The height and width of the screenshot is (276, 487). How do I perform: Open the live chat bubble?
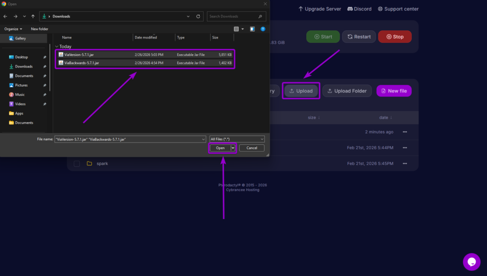point(471,262)
